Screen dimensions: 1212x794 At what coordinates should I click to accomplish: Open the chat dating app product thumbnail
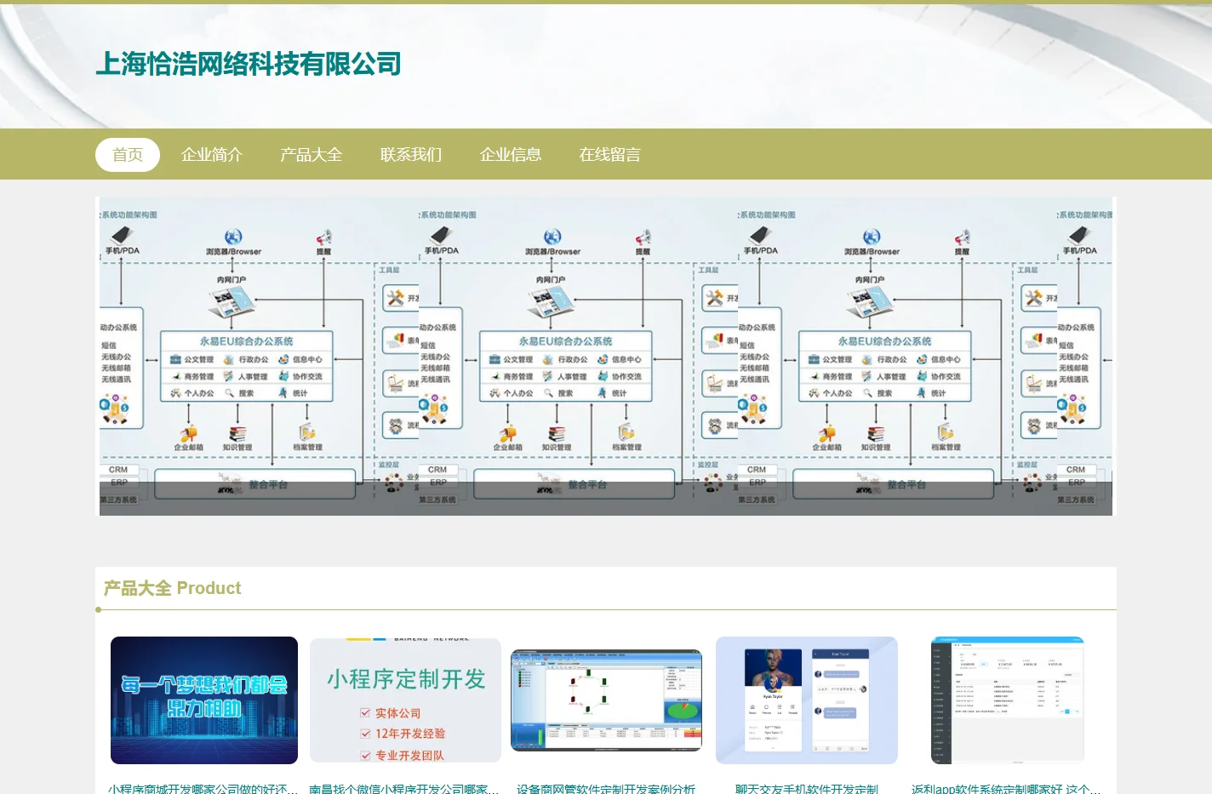(807, 700)
